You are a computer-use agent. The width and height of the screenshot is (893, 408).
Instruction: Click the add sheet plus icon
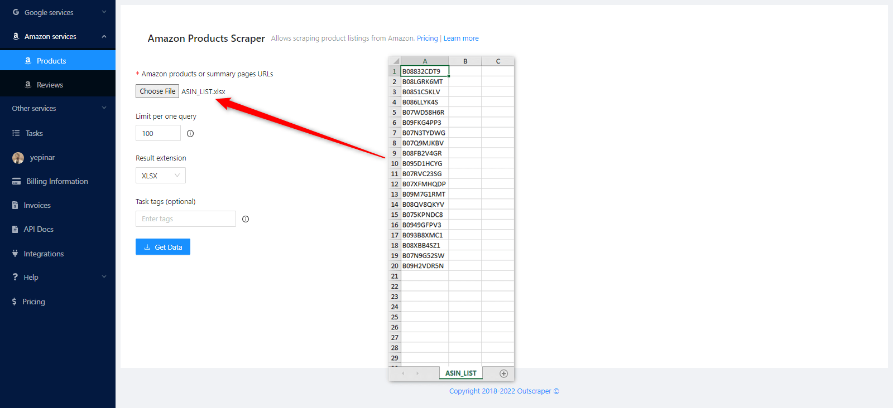503,373
